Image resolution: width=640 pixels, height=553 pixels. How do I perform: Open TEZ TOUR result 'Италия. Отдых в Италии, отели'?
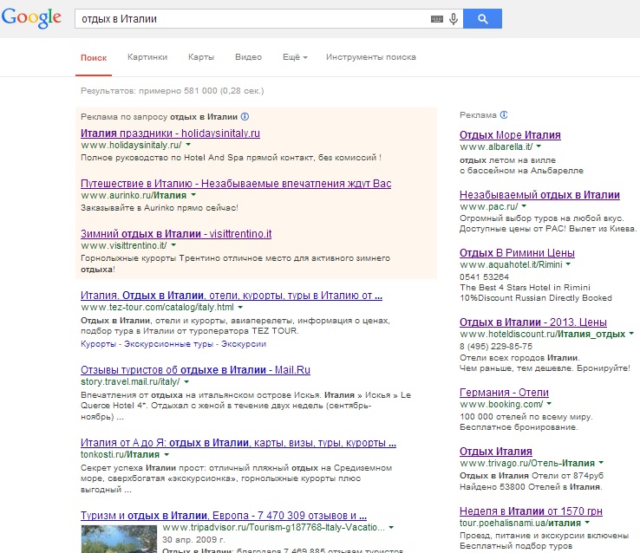pyautogui.click(x=232, y=296)
